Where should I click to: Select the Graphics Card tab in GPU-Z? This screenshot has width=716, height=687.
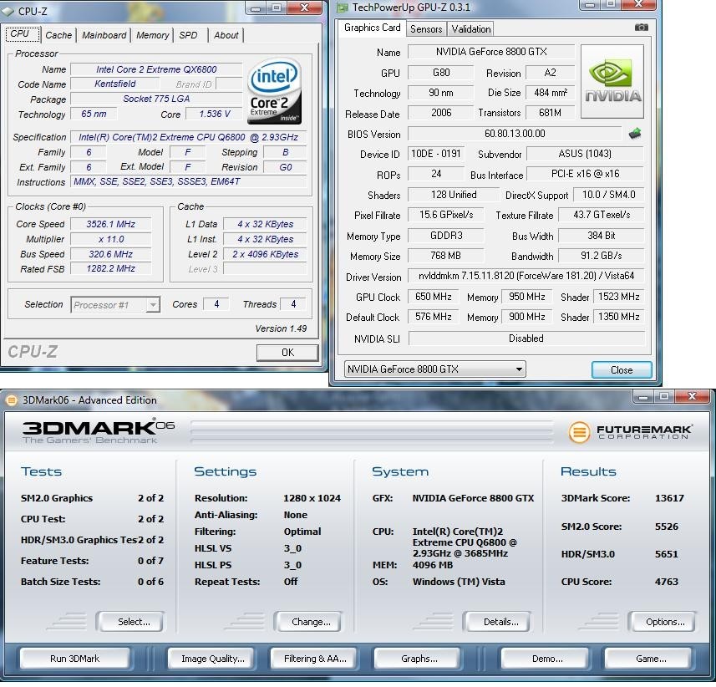(x=372, y=28)
